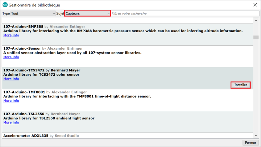261x147 pixels.
Task: Open More info link for 107-Arduino-TCS3472
Action: [x=11, y=79]
